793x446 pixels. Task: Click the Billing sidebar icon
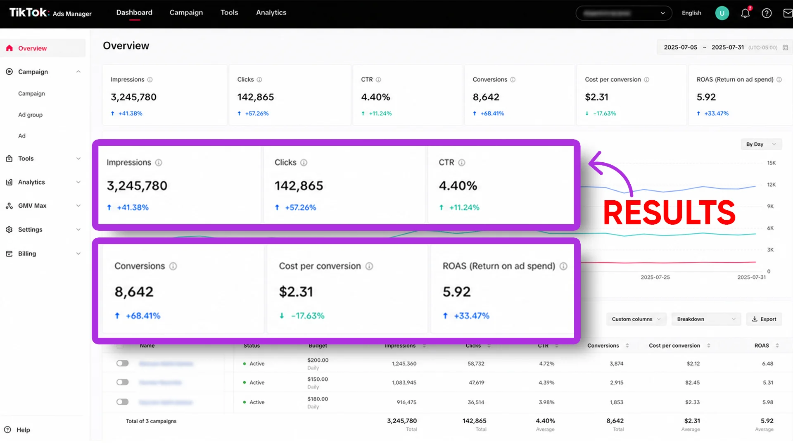pyautogui.click(x=9, y=254)
